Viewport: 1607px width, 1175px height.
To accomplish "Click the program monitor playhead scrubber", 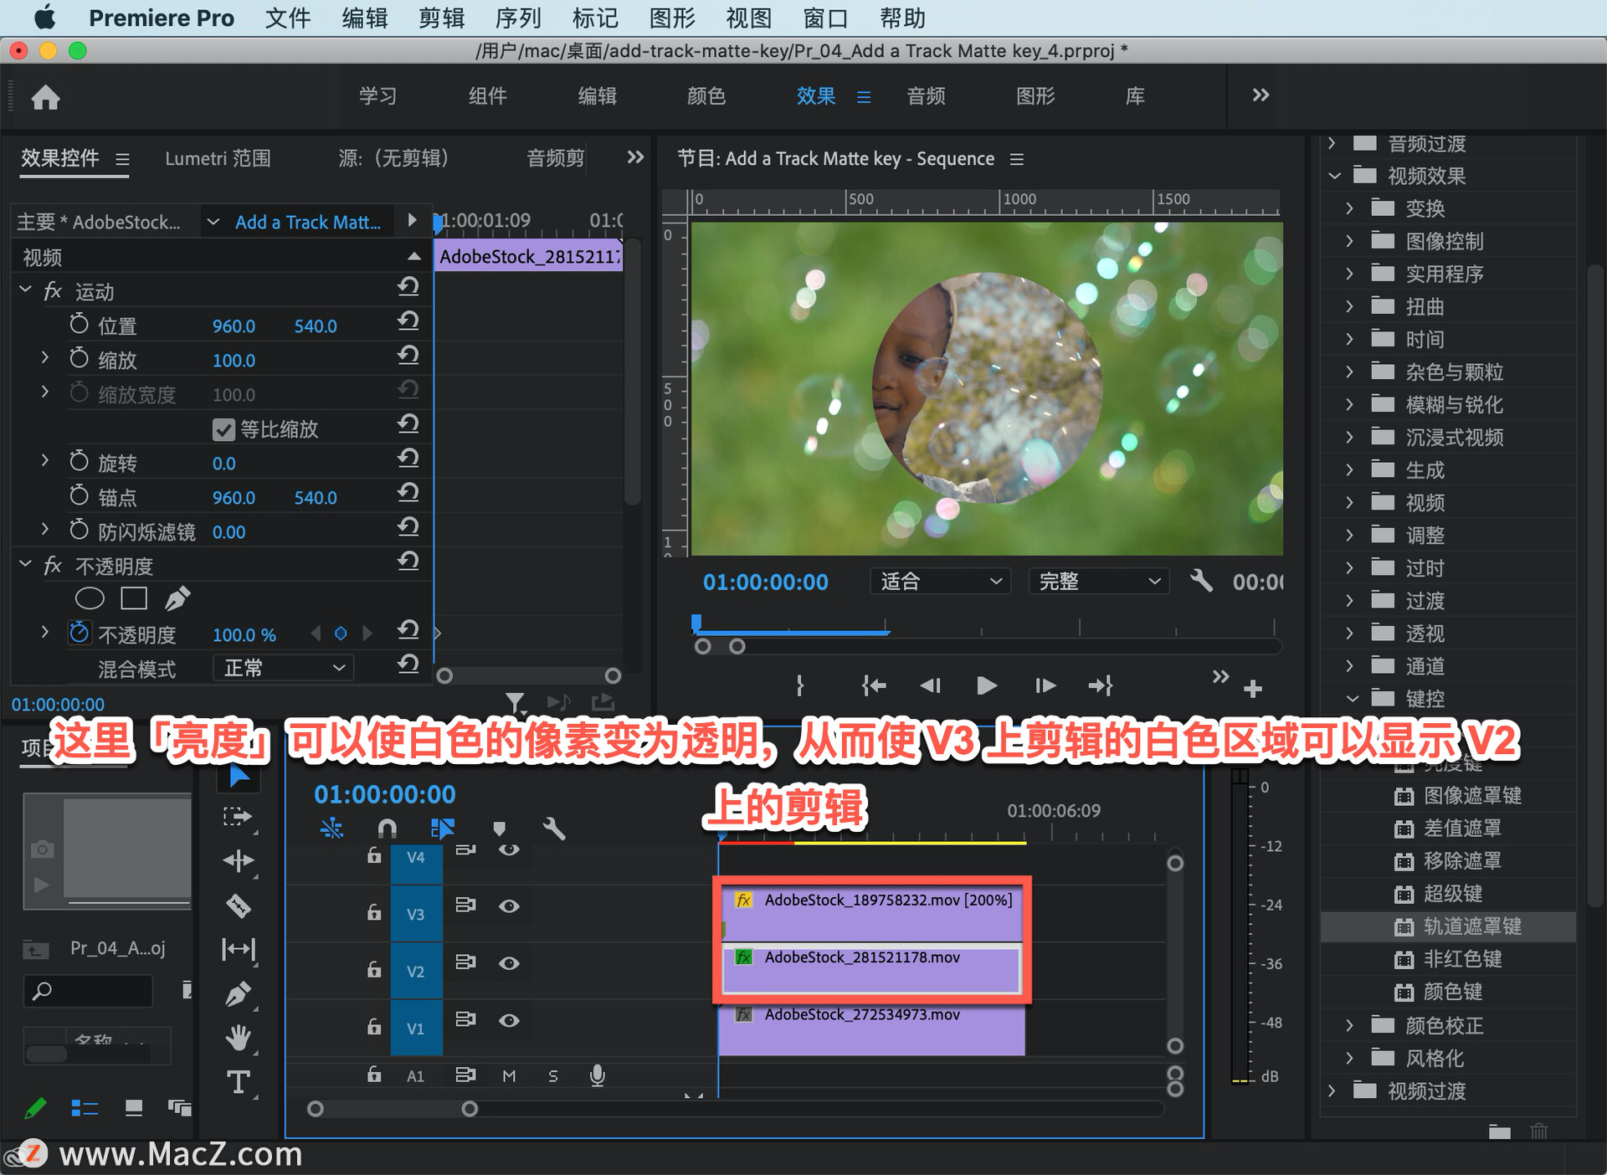I will [x=696, y=623].
